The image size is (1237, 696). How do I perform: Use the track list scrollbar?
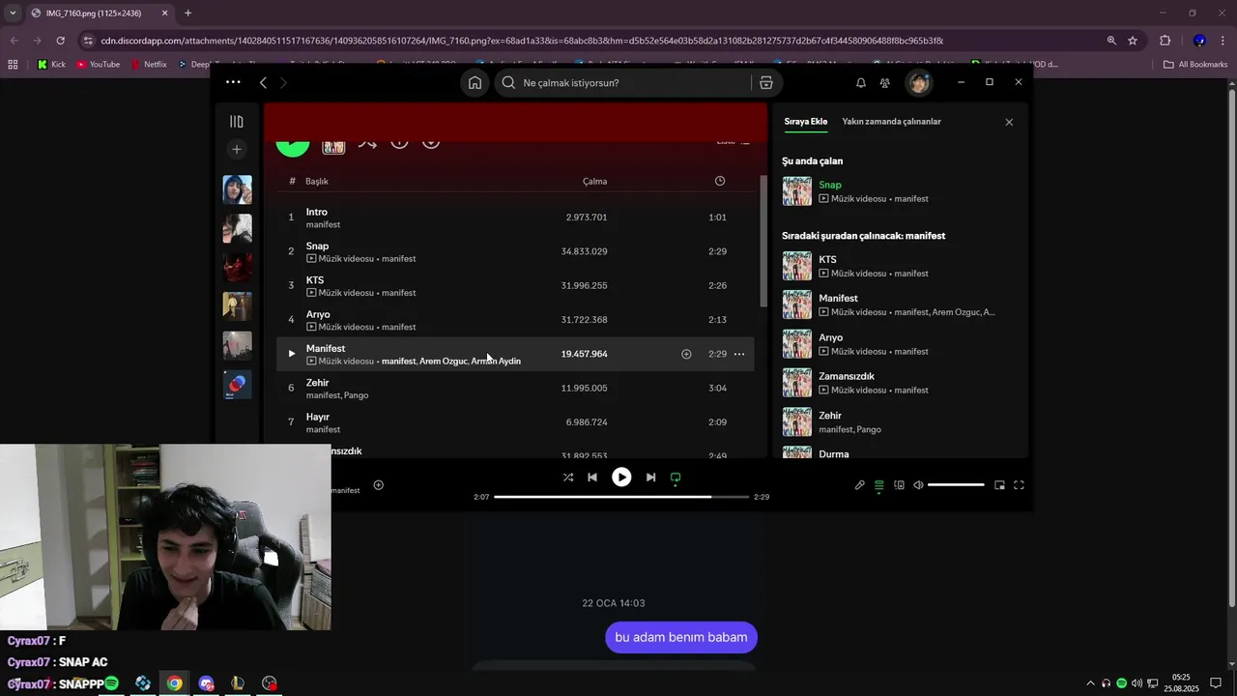click(763, 242)
